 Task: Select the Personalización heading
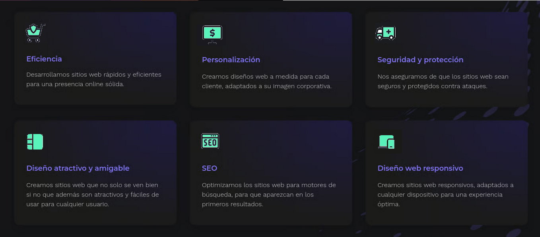coord(231,60)
